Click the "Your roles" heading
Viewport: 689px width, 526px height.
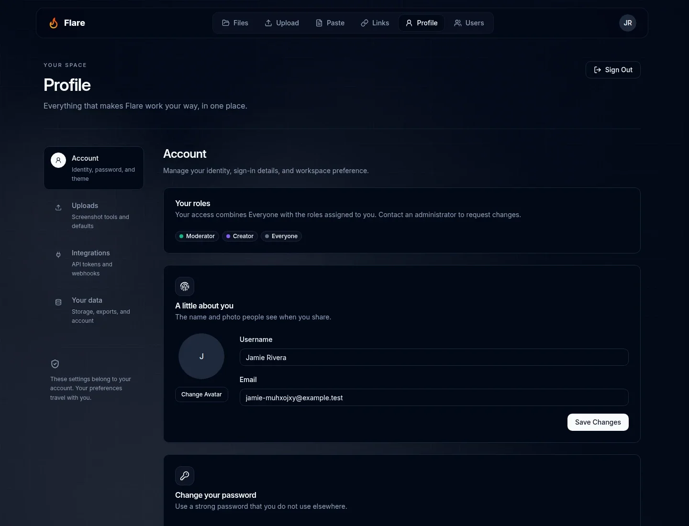[x=193, y=203]
